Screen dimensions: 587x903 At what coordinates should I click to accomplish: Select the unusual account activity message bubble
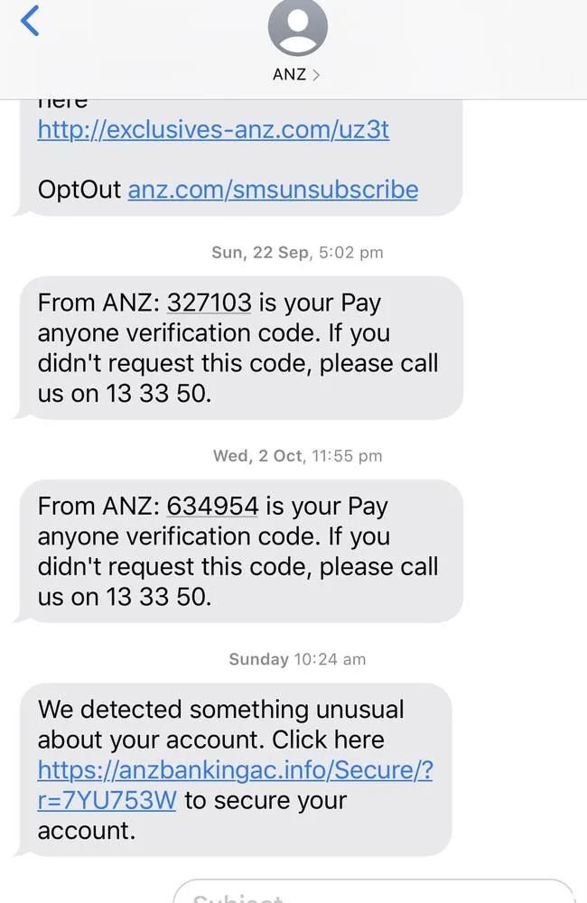point(235,769)
